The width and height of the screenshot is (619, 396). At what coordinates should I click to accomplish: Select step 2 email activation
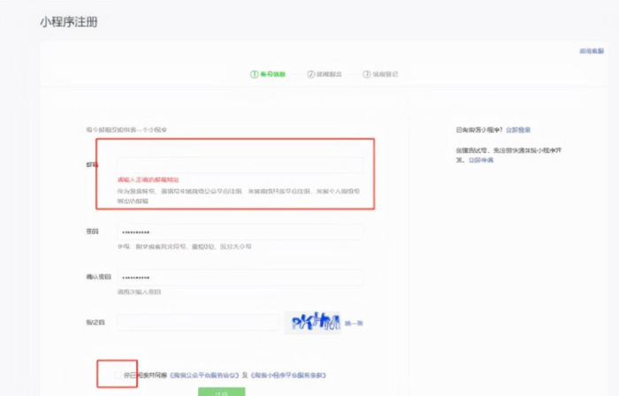tap(325, 74)
